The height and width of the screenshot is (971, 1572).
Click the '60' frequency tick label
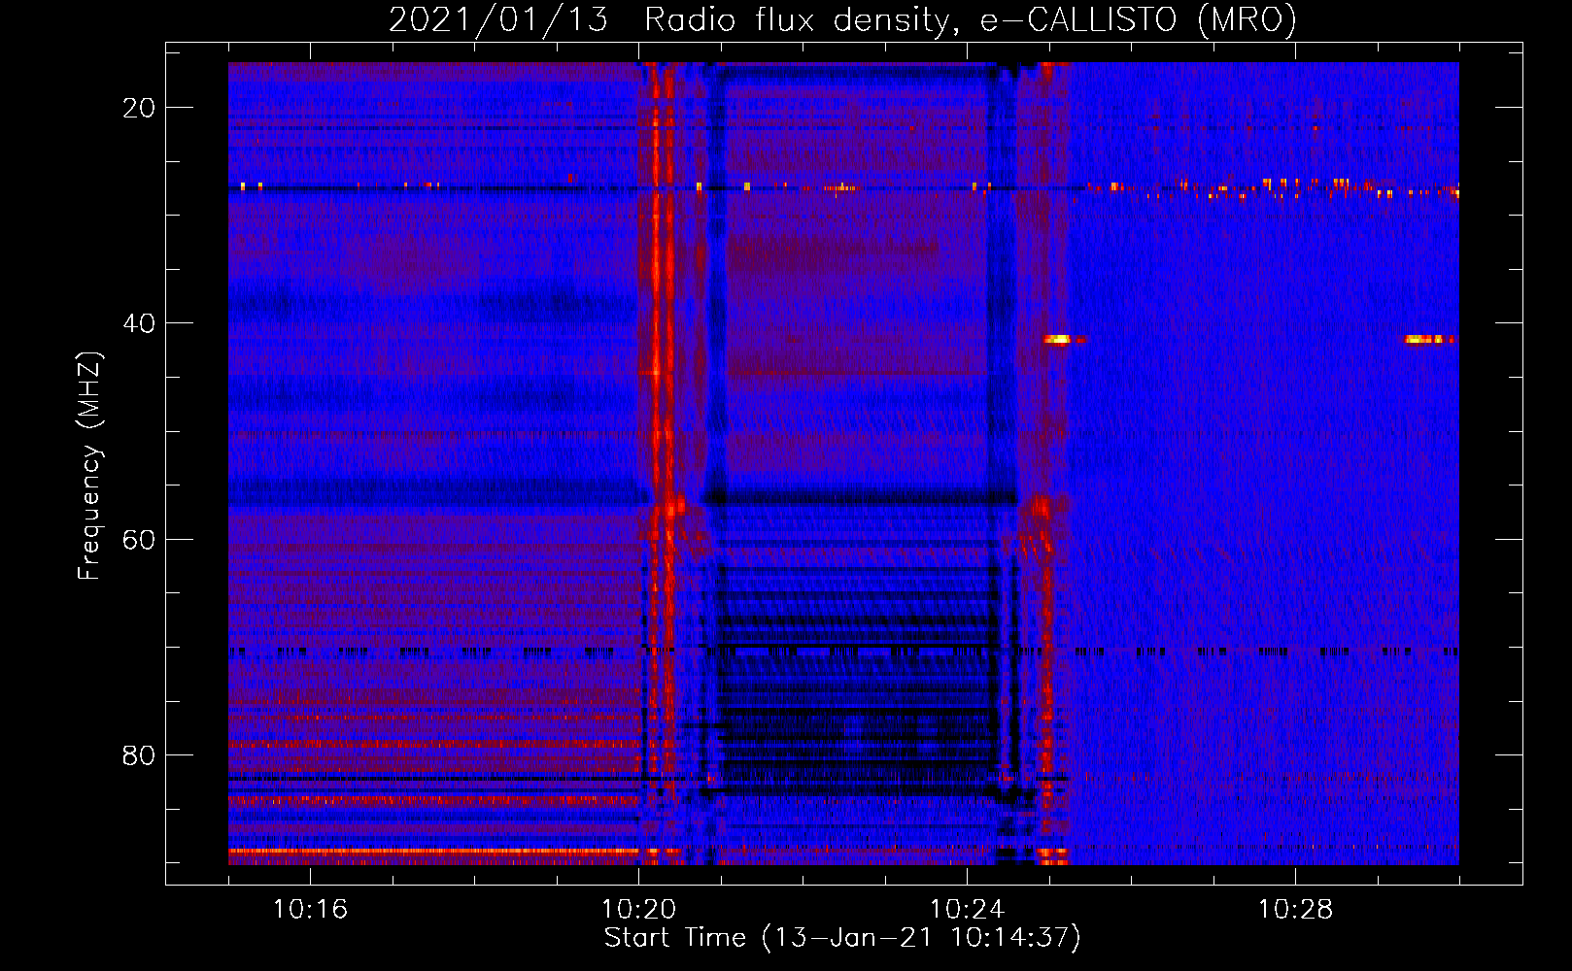[x=139, y=539]
